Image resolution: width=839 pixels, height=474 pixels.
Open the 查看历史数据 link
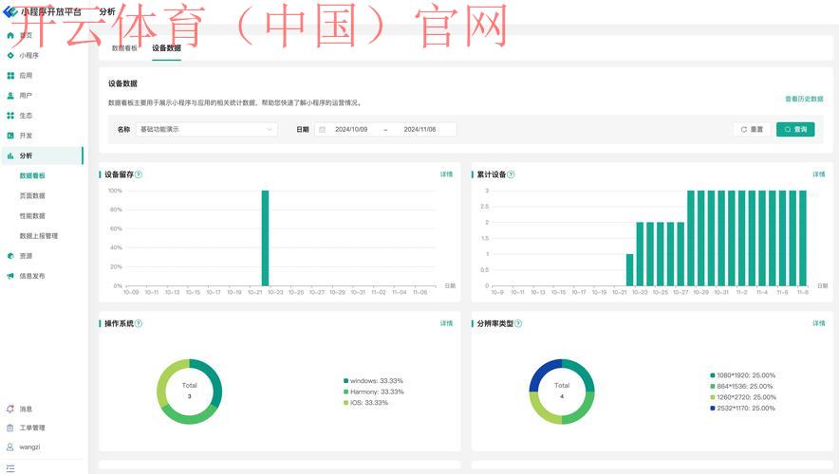point(804,99)
